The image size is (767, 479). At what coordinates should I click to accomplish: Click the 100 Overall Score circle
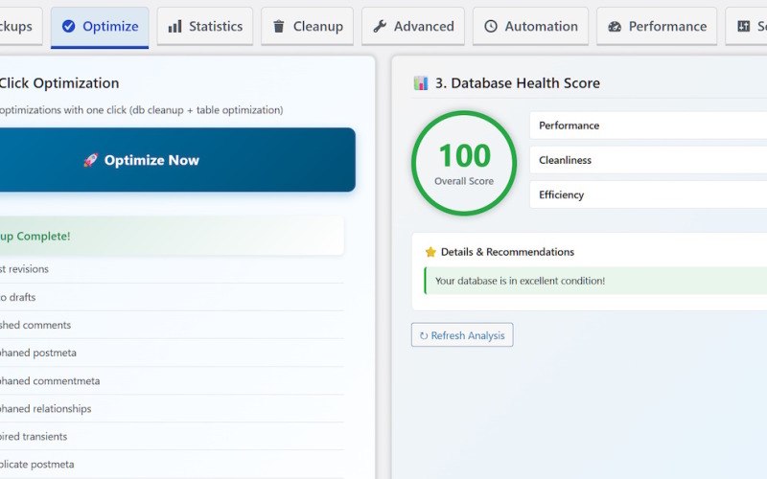click(464, 163)
